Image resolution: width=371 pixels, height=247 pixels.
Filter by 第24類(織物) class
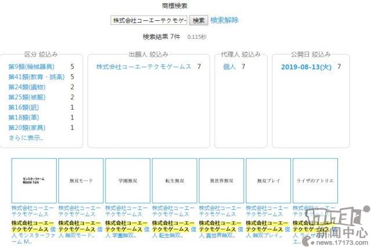27,87
